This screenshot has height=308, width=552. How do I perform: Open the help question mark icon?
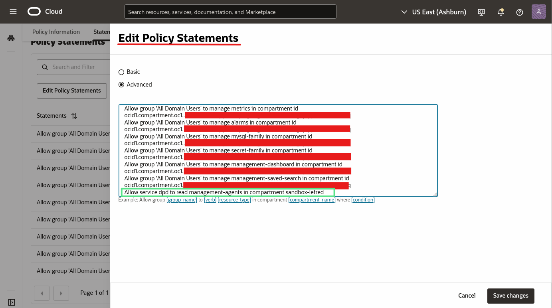tap(519, 12)
